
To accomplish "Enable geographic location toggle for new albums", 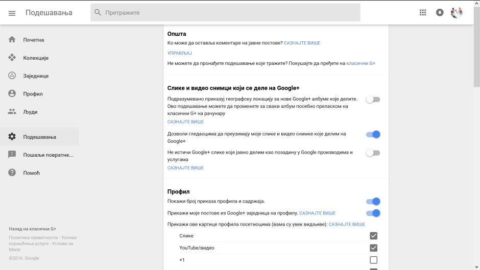I will [373, 100].
